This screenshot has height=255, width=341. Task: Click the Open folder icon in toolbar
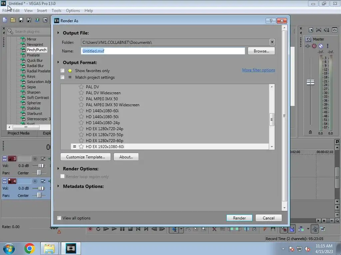coord(13,20)
